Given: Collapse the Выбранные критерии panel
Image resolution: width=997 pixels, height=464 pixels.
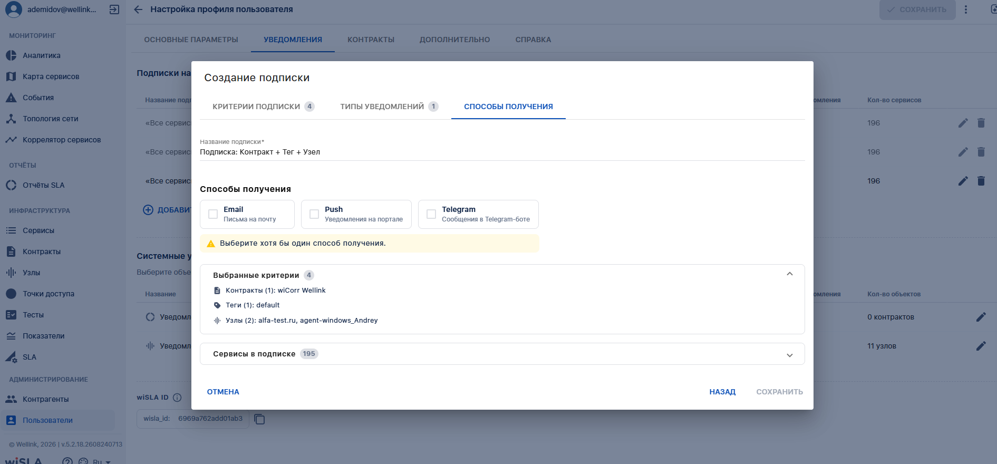Looking at the screenshot, I should tap(789, 274).
